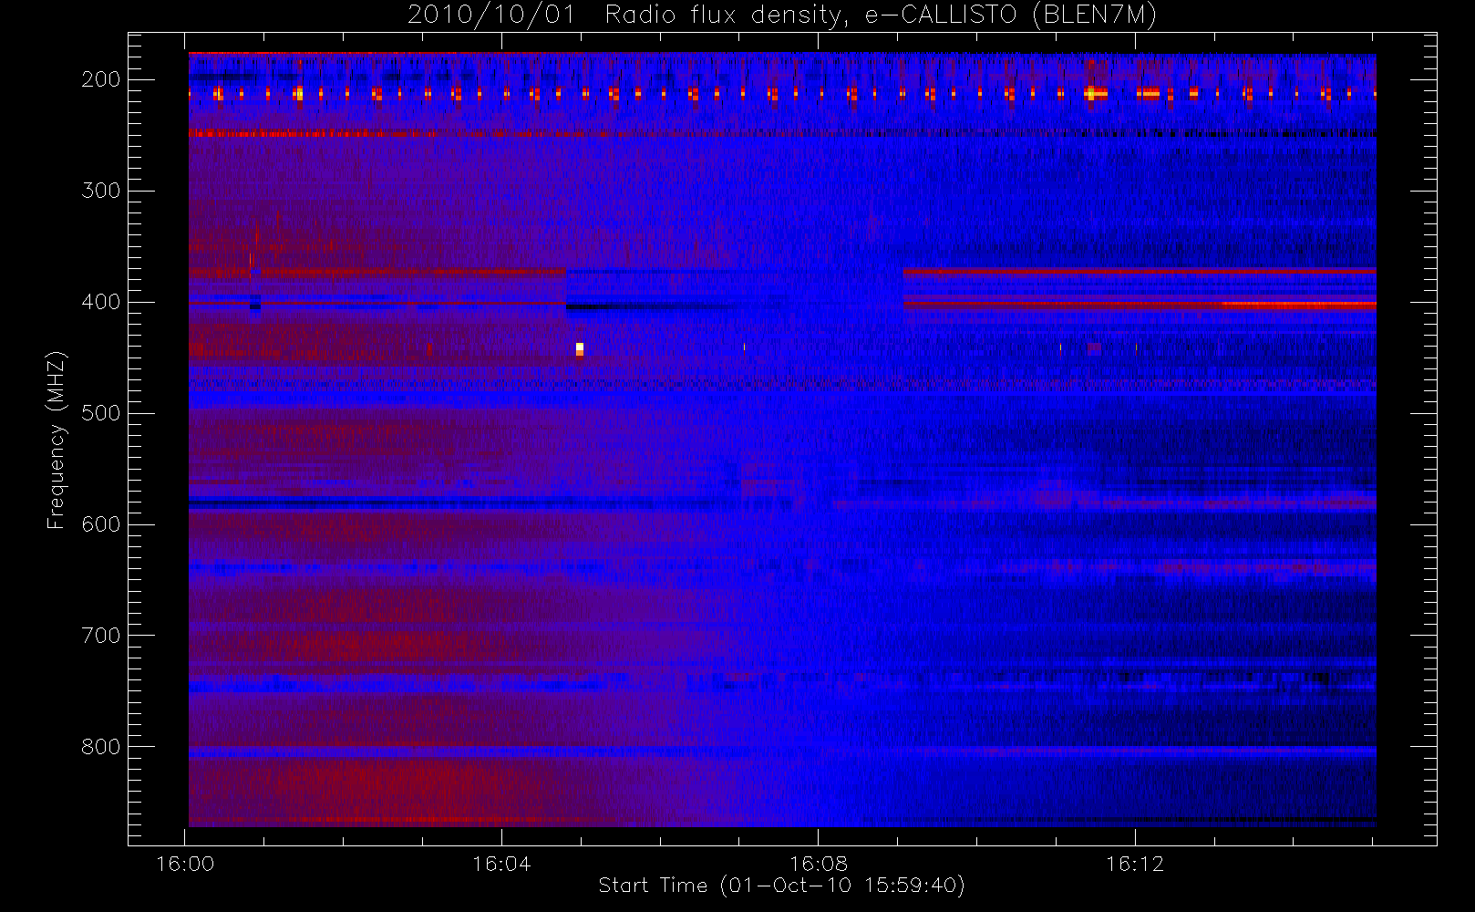Click the 16:12 time tick label
The image size is (1475, 912).
pyautogui.click(x=1134, y=864)
